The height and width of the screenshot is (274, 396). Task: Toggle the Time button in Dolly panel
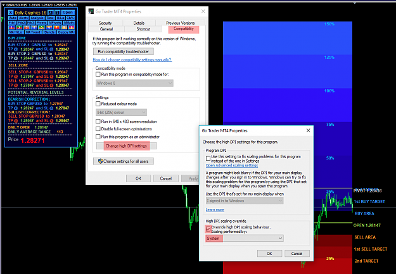click(x=50, y=18)
